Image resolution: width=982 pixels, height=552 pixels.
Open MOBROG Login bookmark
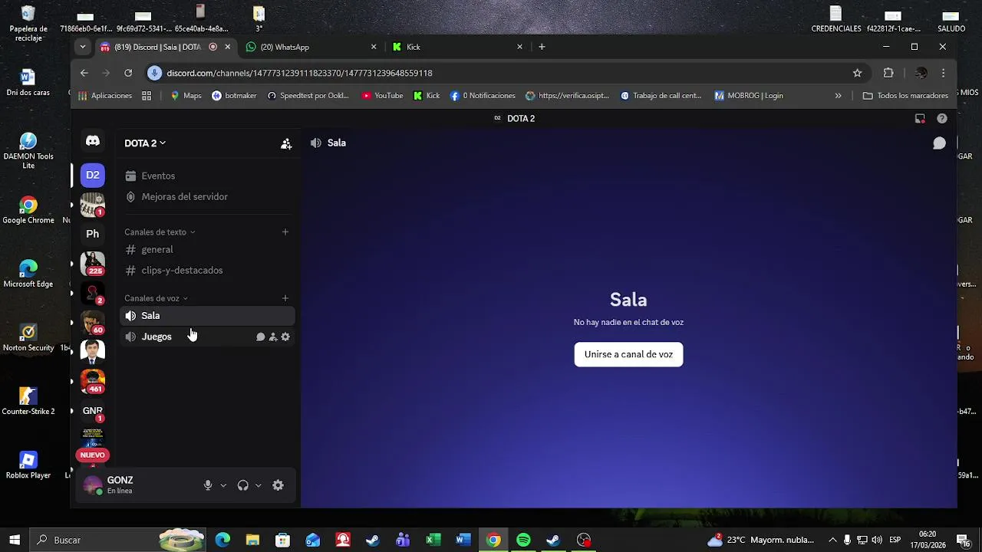click(x=748, y=96)
